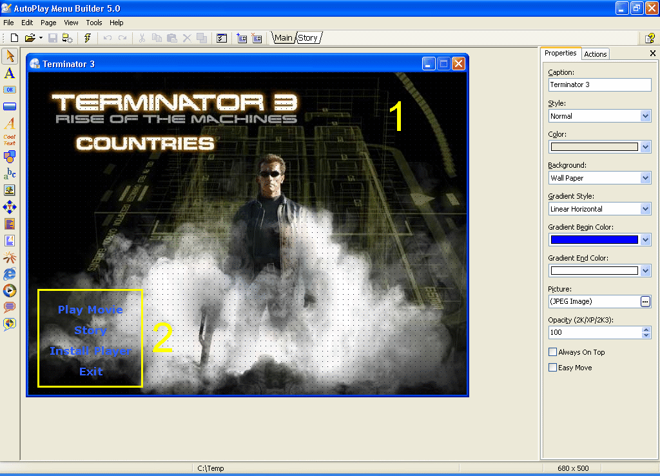Remove the page with the red-x page icon
Screen dimensions: 660x476
click(257, 38)
